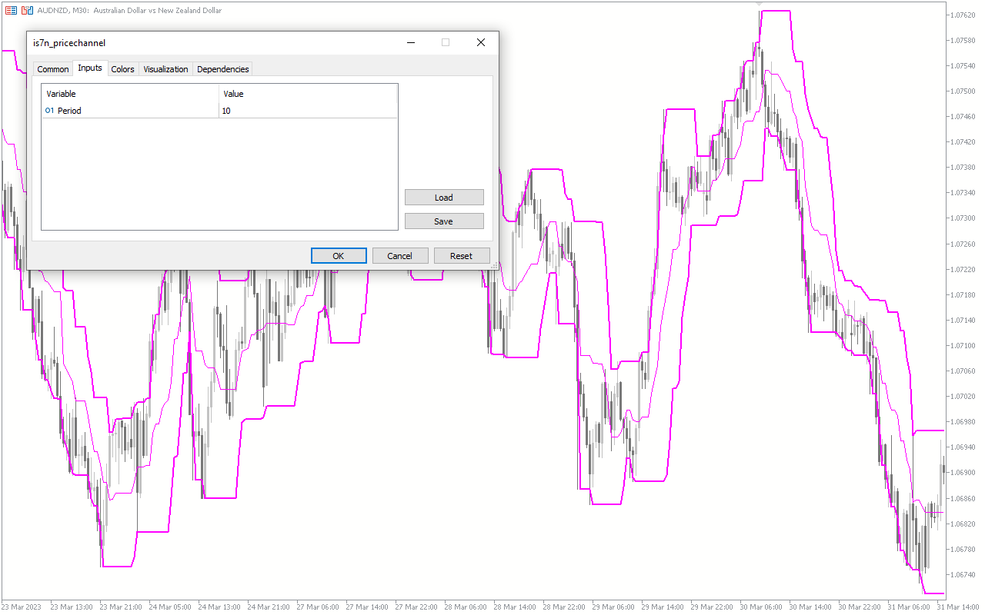Image resolution: width=985 pixels, height=615 pixels.
Task: Click the chart shift marker at top
Action: pos(760,4)
